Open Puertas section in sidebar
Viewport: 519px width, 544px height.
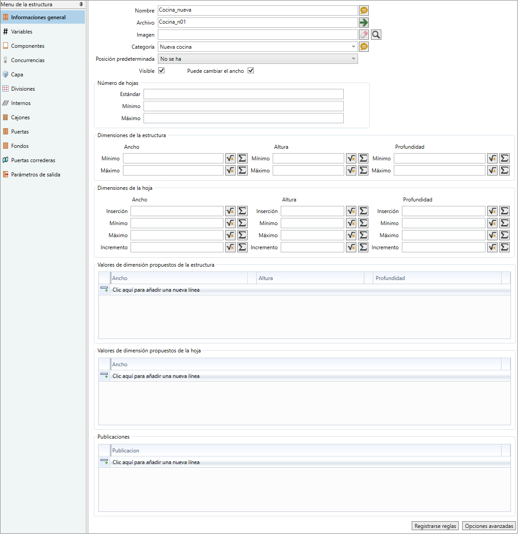pyautogui.click(x=42, y=132)
